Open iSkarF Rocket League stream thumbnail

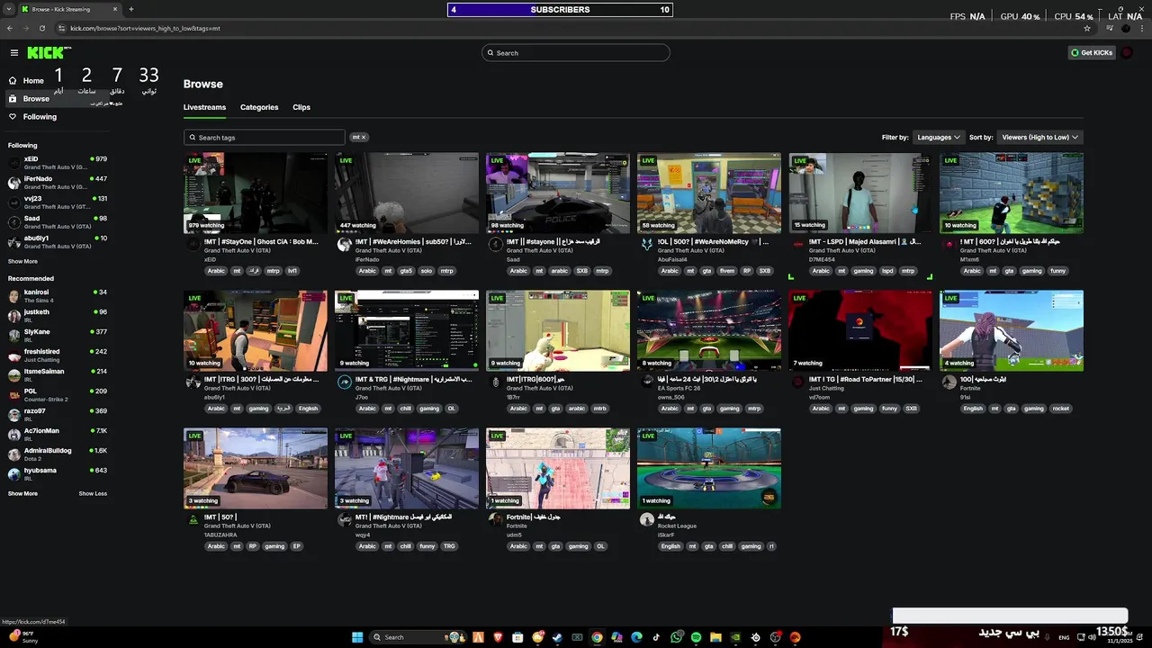(x=709, y=468)
